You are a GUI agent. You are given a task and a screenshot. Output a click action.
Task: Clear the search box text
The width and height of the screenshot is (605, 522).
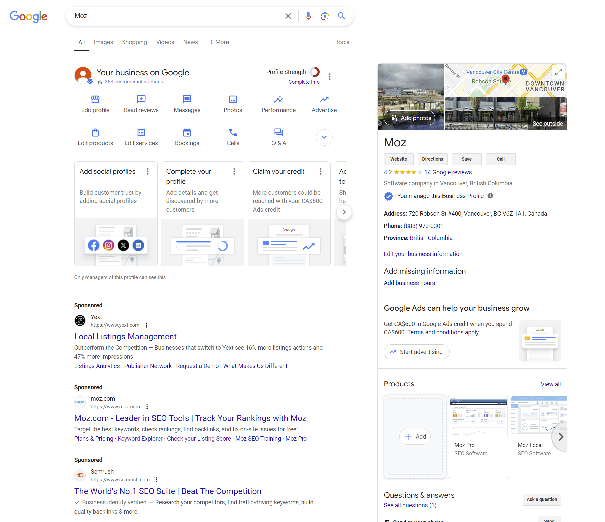pyautogui.click(x=288, y=16)
